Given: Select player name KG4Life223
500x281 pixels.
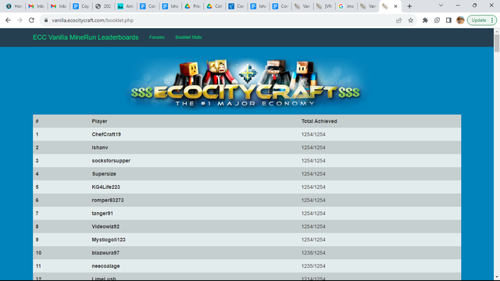Looking at the screenshot, I should pyautogui.click(x=106, y=187).
